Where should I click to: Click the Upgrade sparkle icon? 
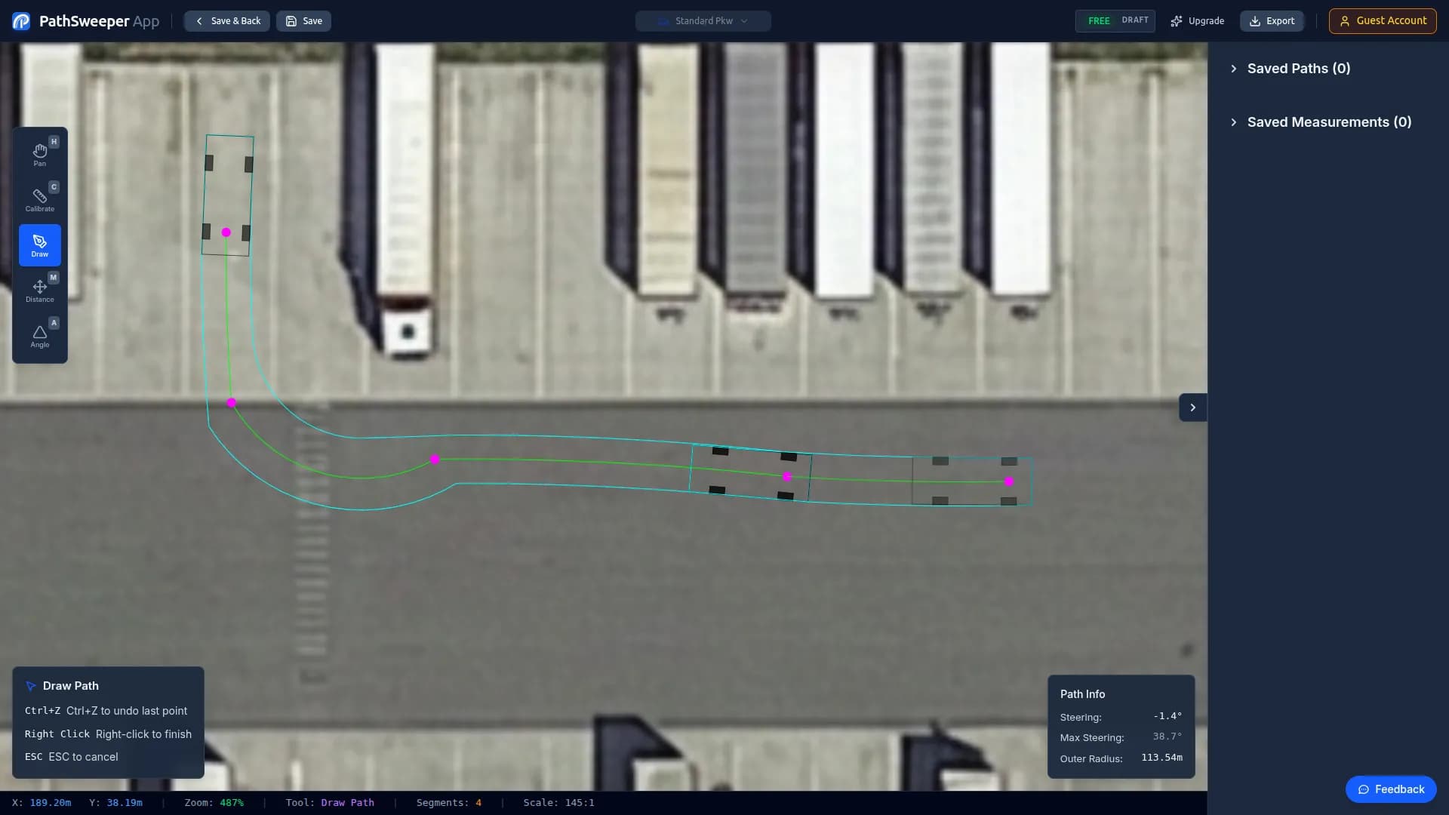1177,20
